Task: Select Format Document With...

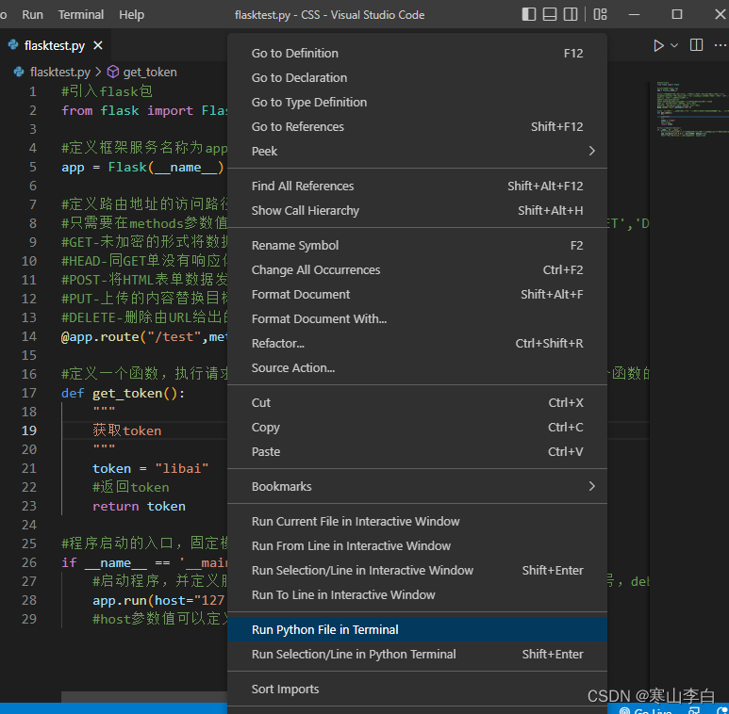Action: point(417,319)
